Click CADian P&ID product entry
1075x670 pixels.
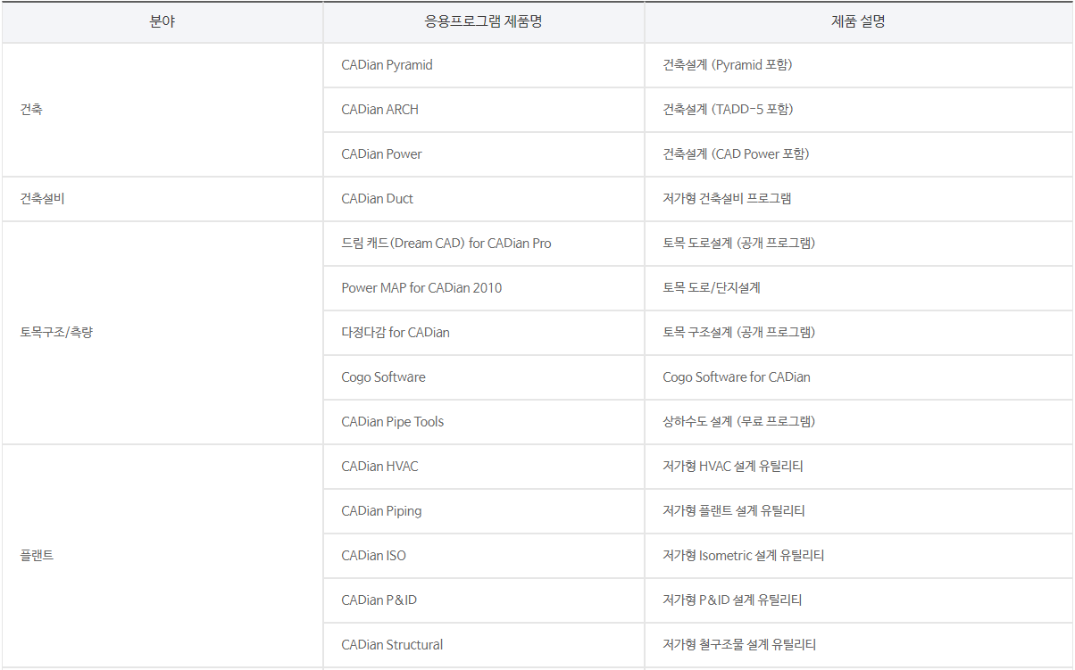pyautogui.click(x=379, y=600)
